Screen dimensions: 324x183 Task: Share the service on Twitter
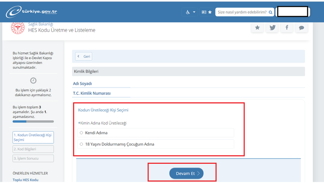[272, 28]
